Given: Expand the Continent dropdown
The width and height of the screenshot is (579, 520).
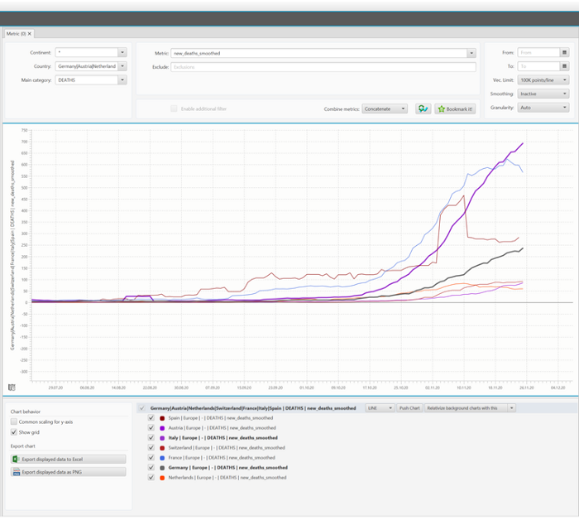Looking at the screenshot, I should pyautogui.click(x=122, y=52).
